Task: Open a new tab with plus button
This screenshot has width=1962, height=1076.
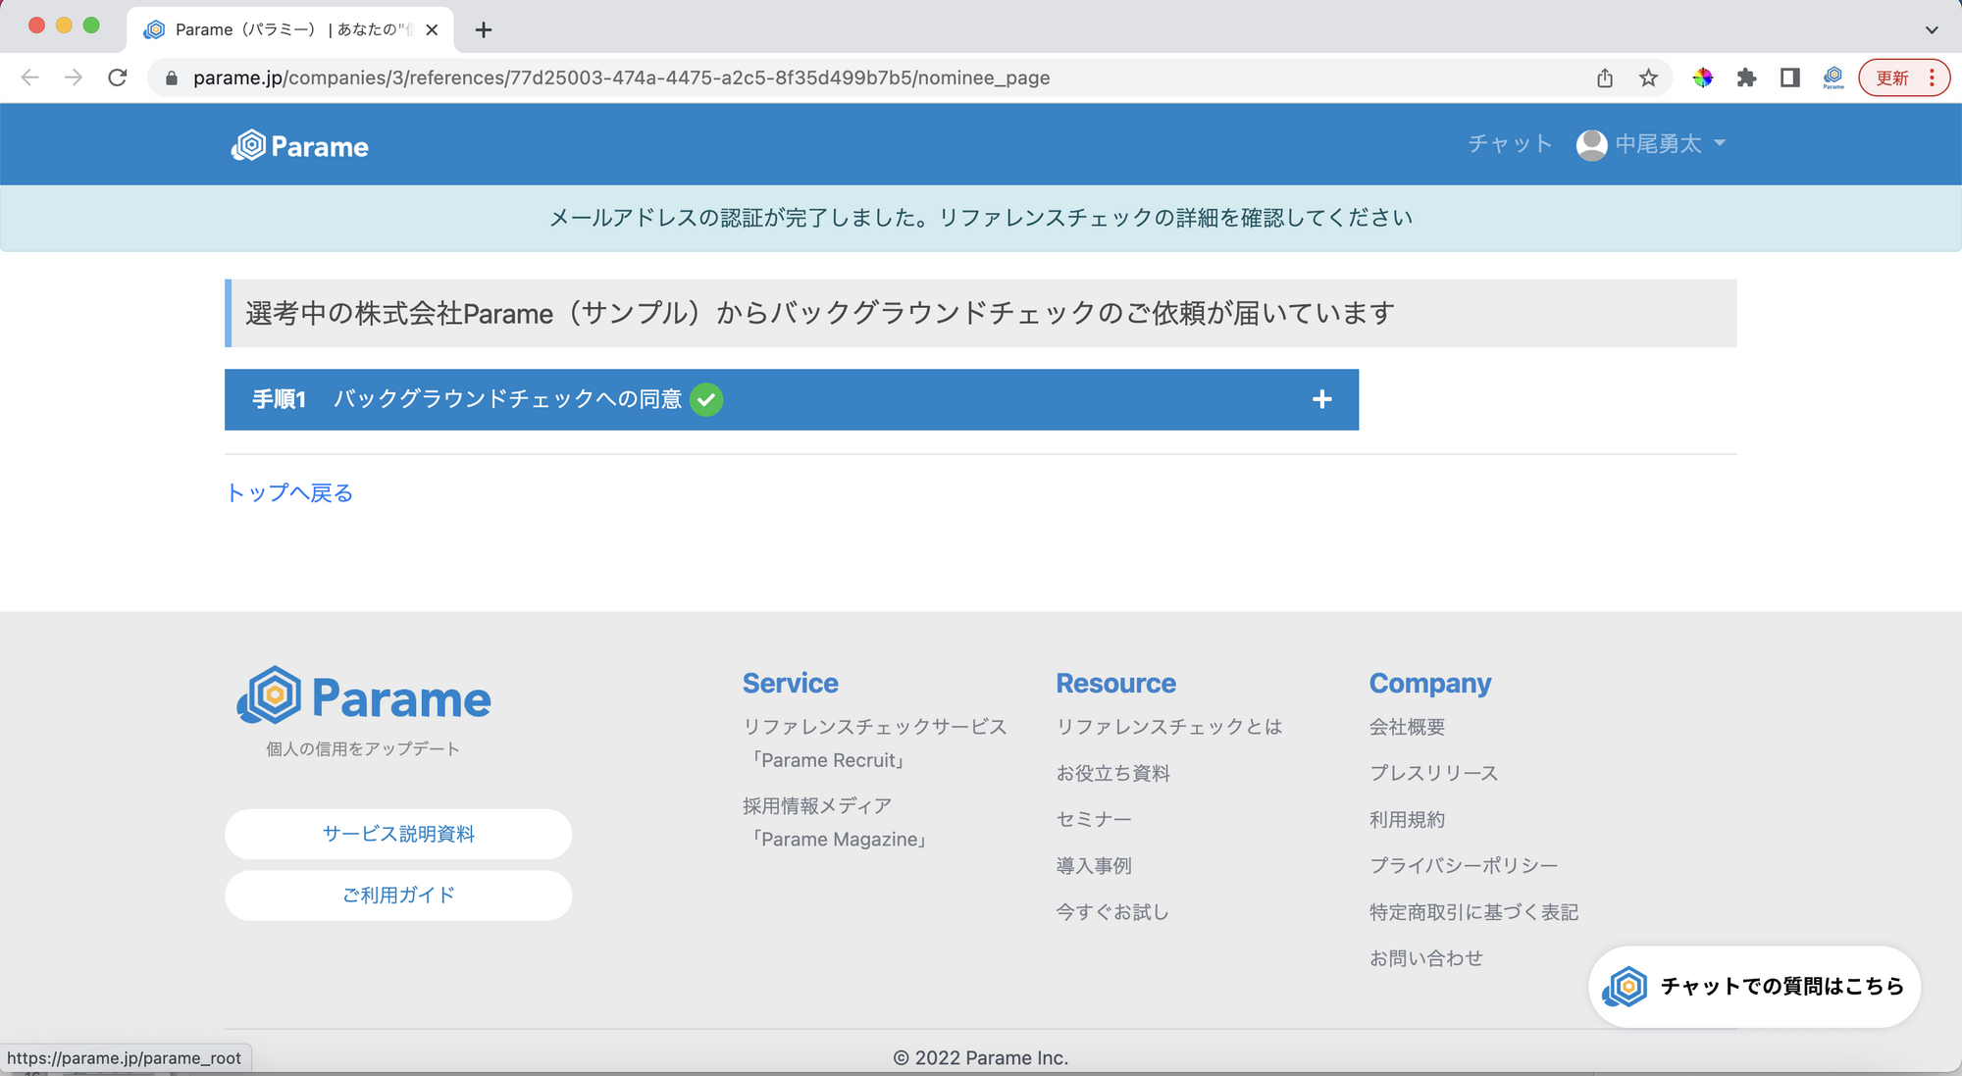Action: point(483,29)
